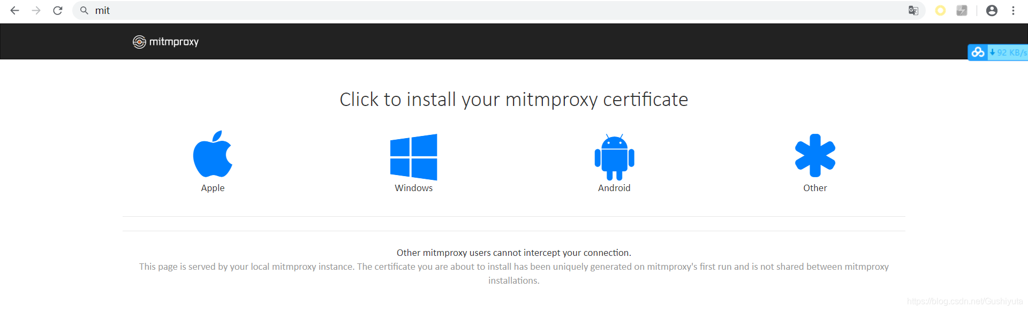
Task: Click the heading 'Click to install your mitmproxy certificate'
Action: pos(514,100)
